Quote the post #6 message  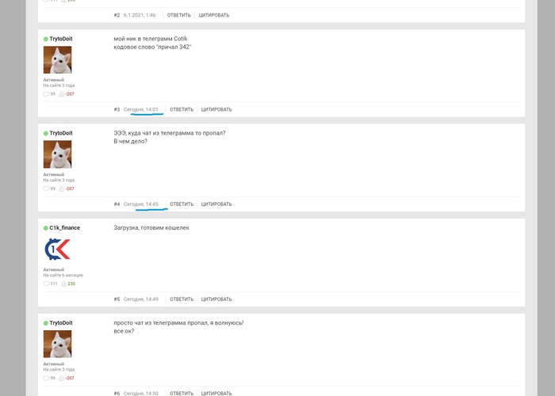click(x=216, y=393)
